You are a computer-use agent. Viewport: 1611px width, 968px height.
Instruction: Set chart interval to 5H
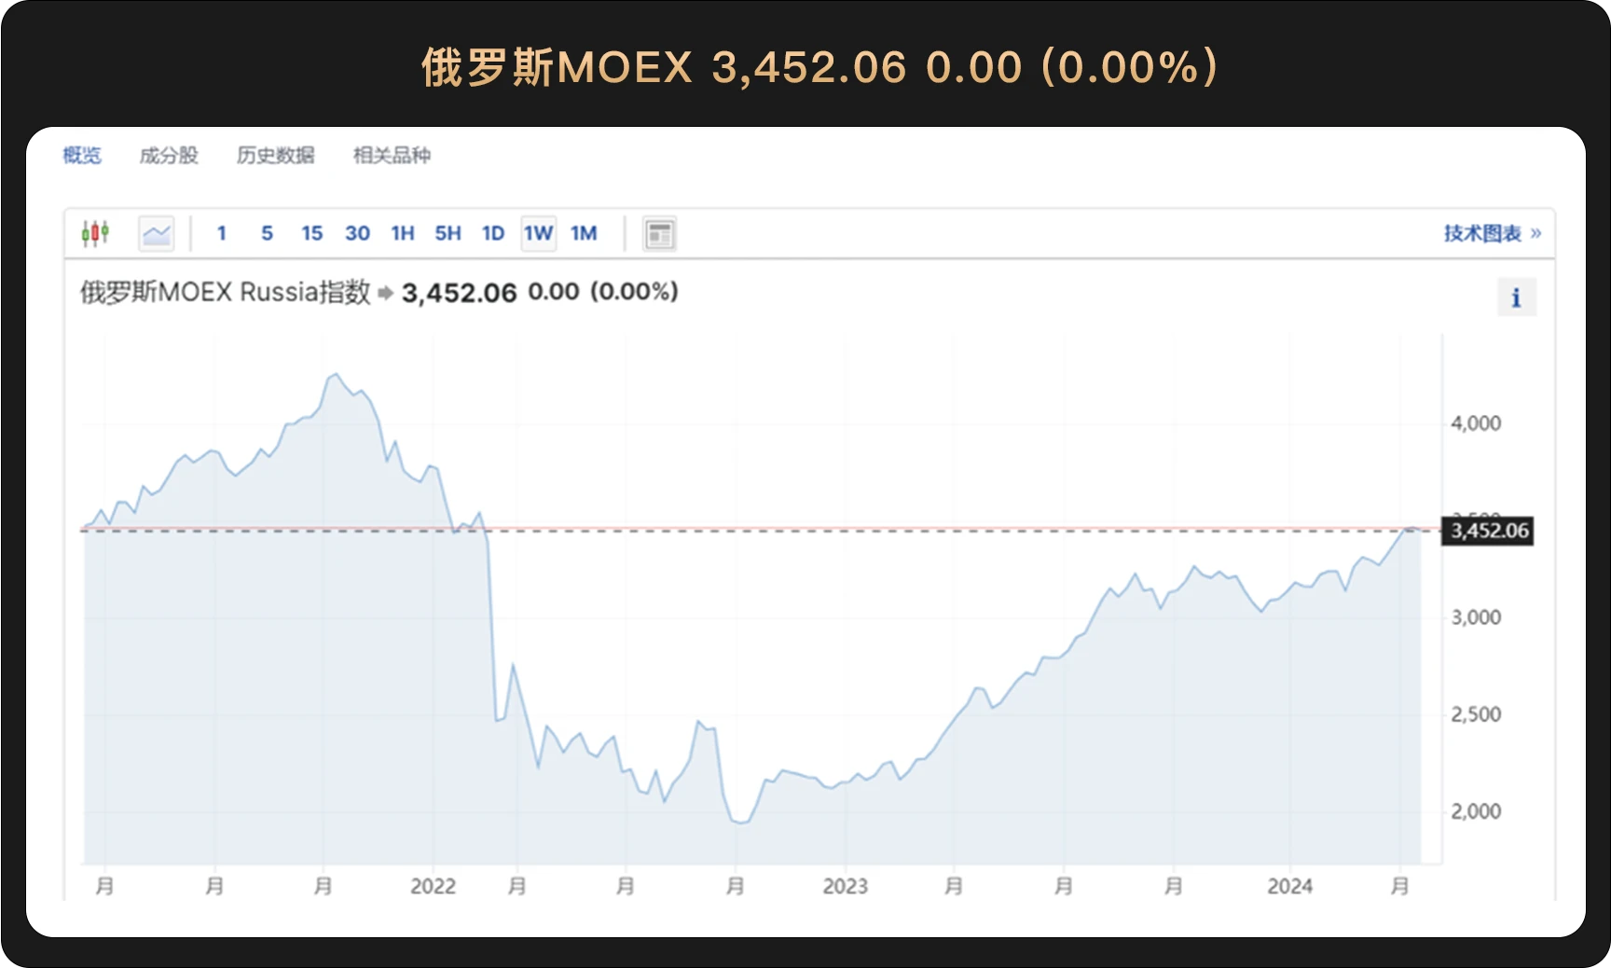pos(447,233)
